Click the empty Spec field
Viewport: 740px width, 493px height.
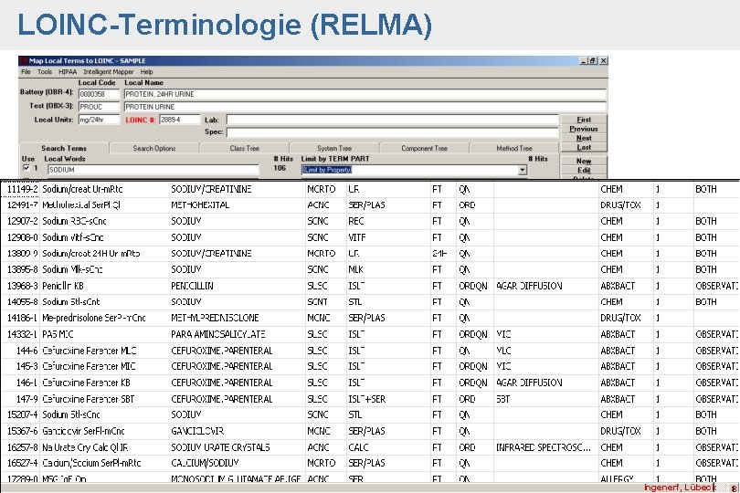point(392,132)
